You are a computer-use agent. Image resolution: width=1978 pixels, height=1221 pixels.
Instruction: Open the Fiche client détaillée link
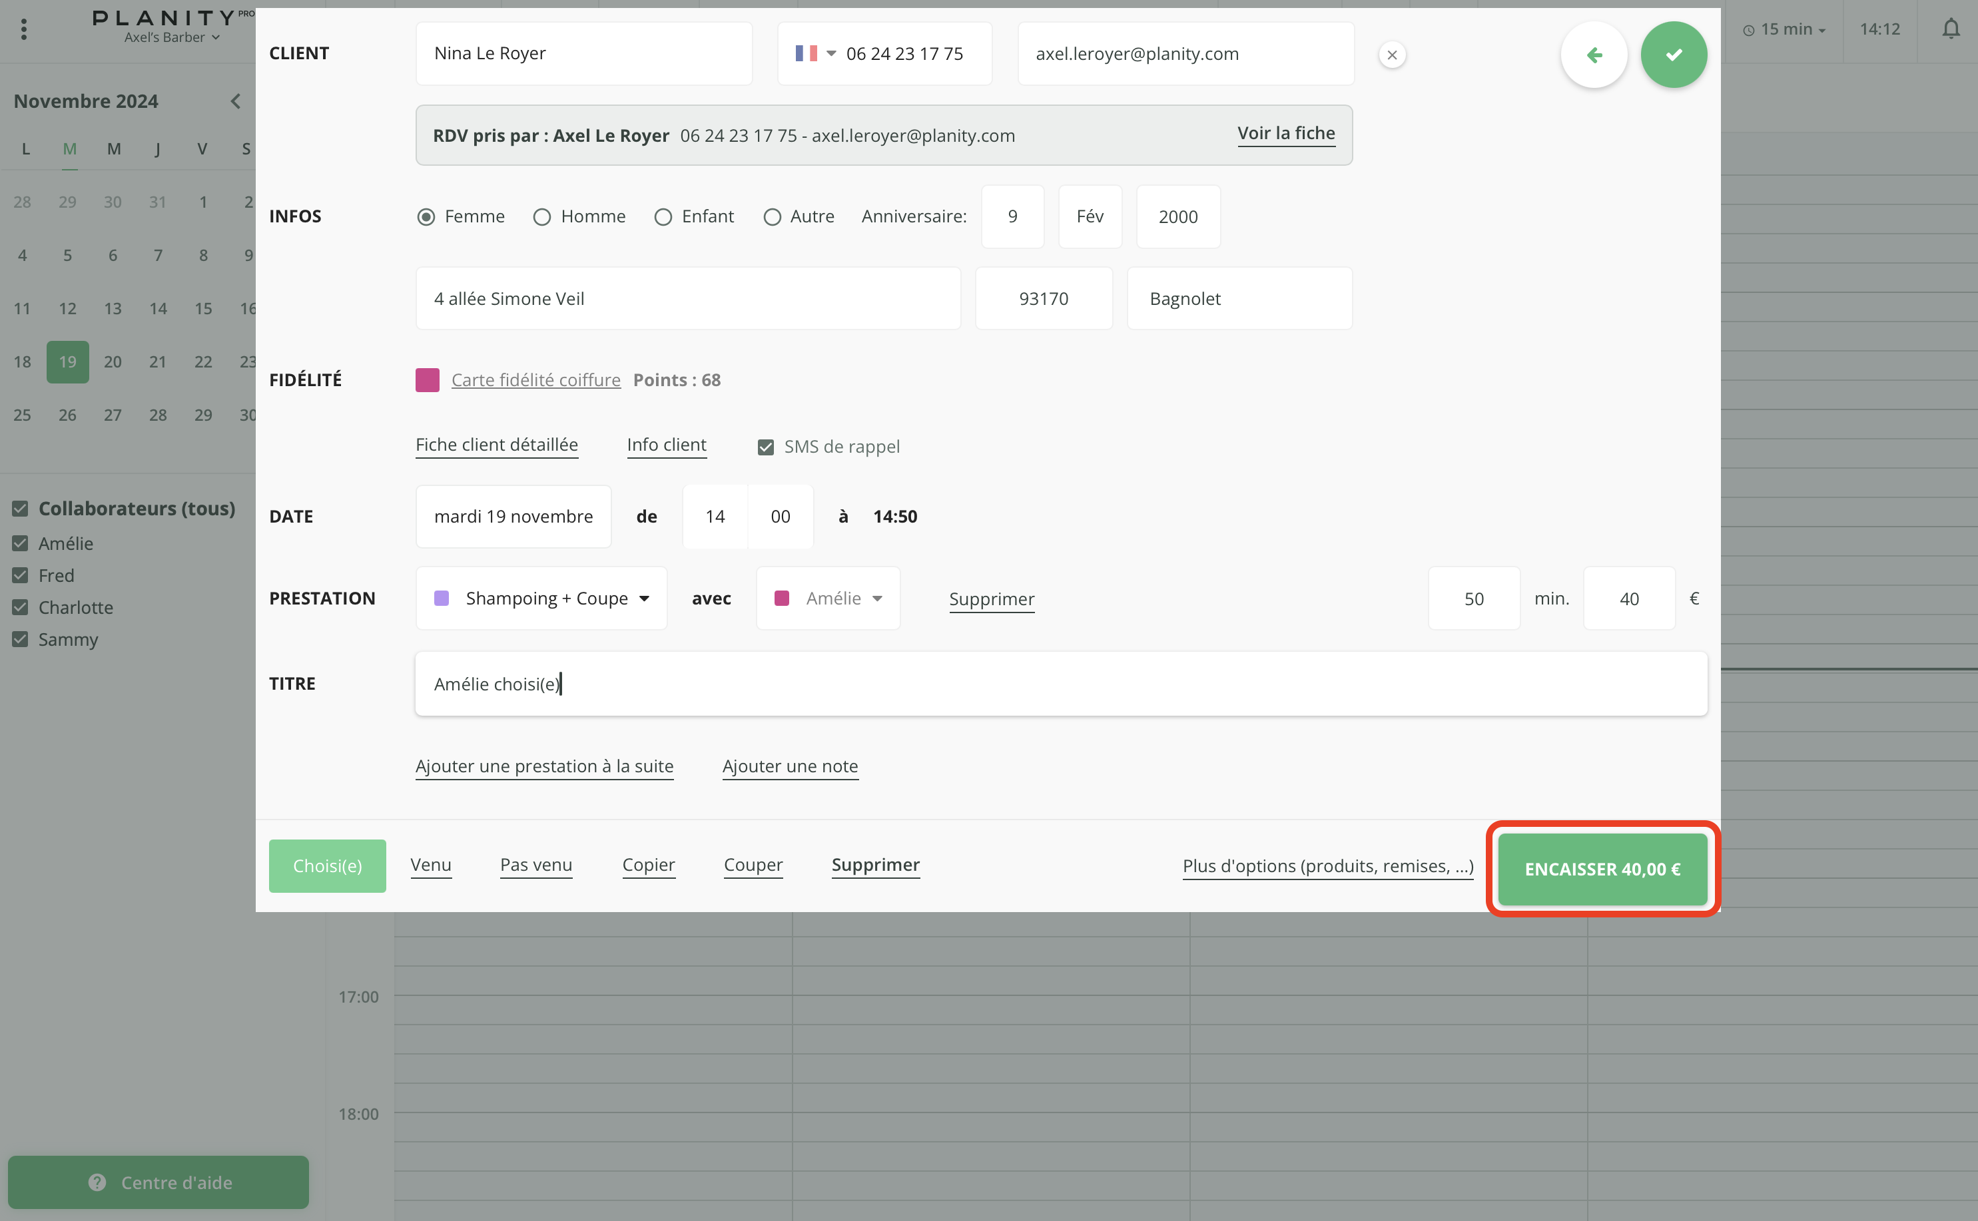point(496,444)
